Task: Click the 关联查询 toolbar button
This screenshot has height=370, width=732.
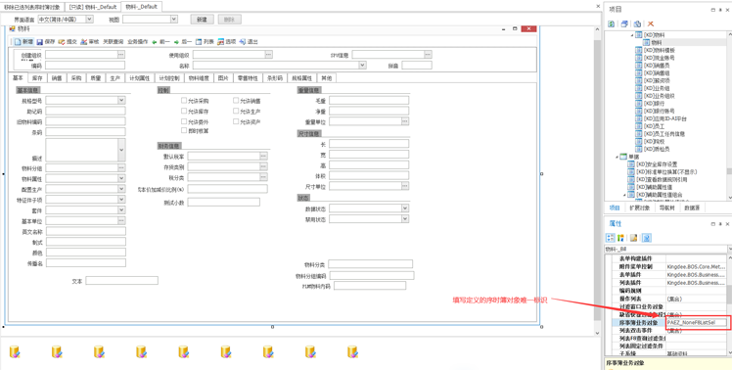Action: (113, 42)
